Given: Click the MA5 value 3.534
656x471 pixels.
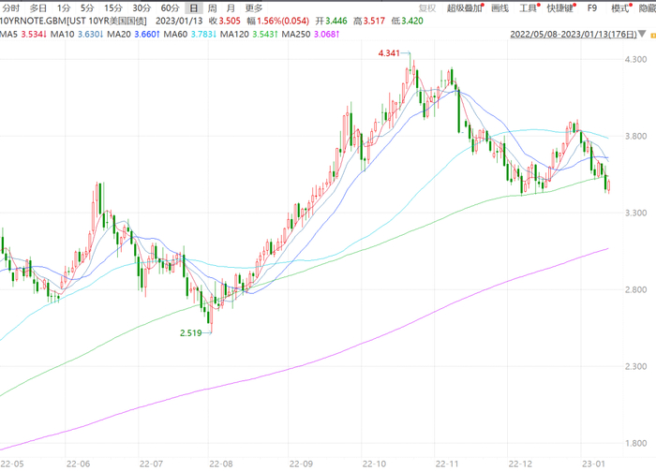Looking at the screenshot, I should click(x=34, y=35).
